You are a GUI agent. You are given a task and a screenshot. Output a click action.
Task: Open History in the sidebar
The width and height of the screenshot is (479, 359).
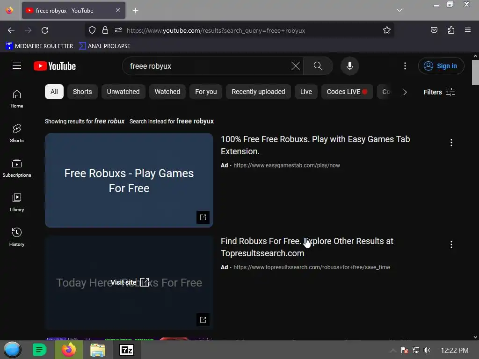pyautogui.click(x=17, y=237)
